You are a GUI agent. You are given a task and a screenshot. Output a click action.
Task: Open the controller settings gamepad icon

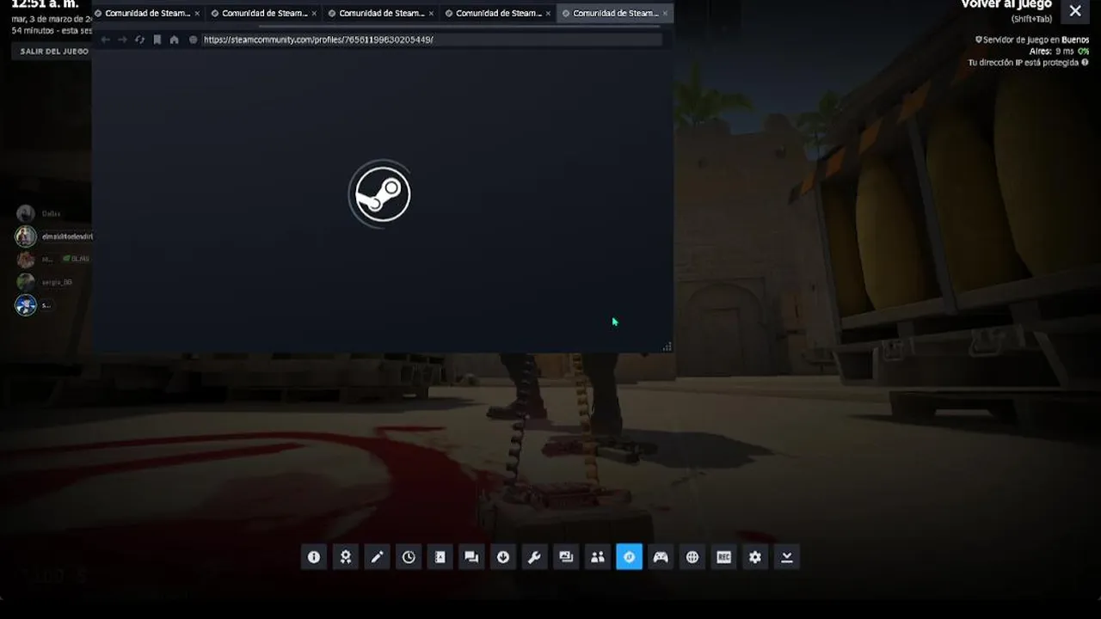661,557
